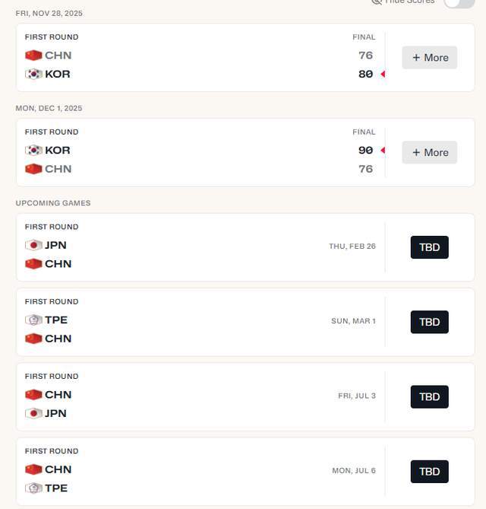486x509 pixels.
Task: Click China flag in Jul 3 game
Action: point(33,395)
